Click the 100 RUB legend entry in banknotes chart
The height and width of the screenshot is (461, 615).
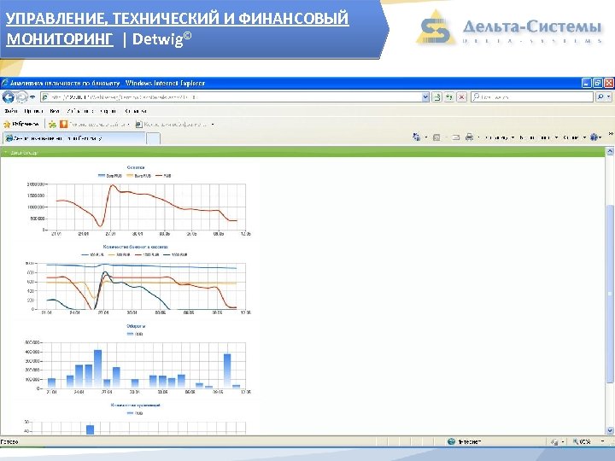[92, 254]
